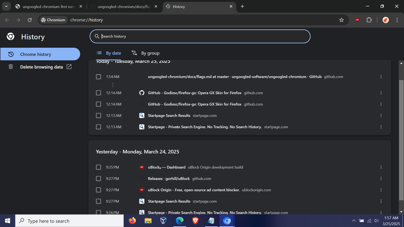The width and height of the screenshot is (404, 227).
Task: Check the 12:13 AM Startpage Search Results checkbox
Action: (98, 116)
